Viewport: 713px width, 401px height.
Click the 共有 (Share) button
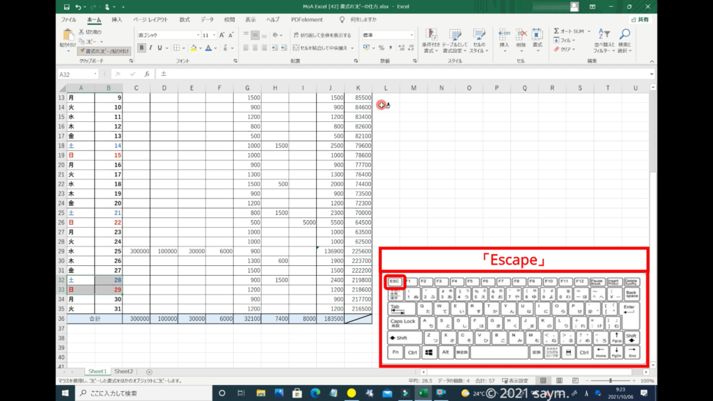pos(639,20)
